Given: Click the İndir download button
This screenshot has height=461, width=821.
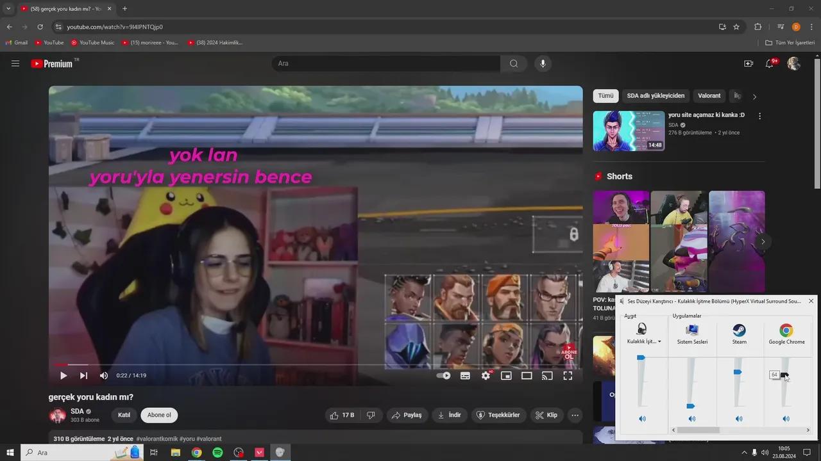Looking at the screenshot, I should point(450,415).
